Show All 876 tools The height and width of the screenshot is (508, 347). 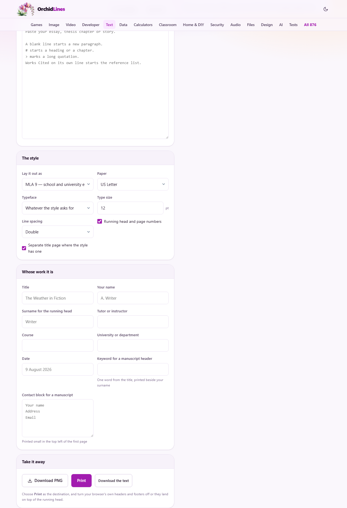click(310, 25)
